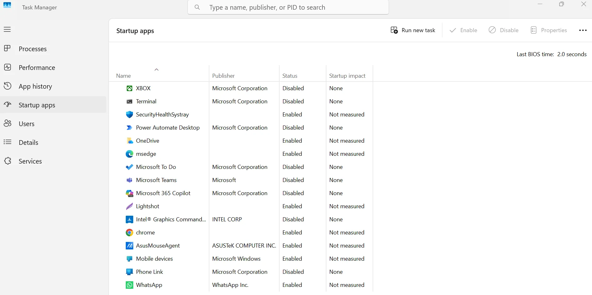Open the hamburger navigation menu

click(x=7, y=29)
